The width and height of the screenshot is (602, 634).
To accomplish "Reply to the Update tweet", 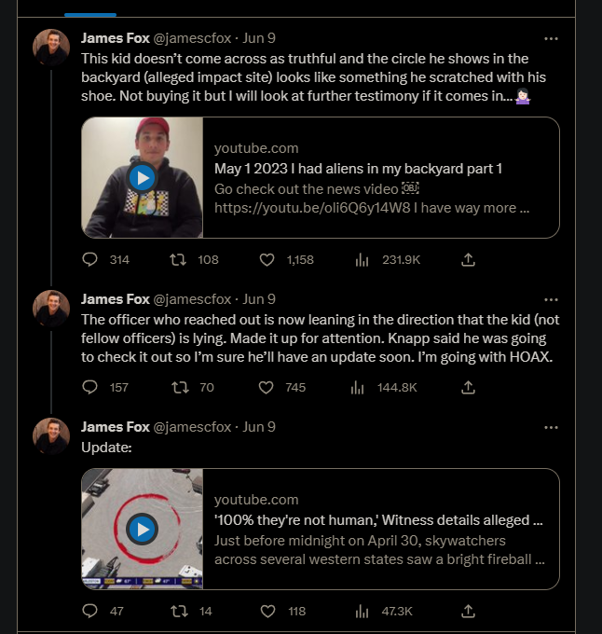I will [90, 611].
